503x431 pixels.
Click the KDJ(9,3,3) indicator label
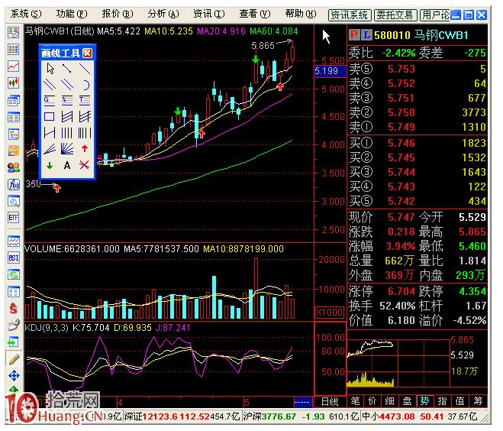click(x=47, y=328)
